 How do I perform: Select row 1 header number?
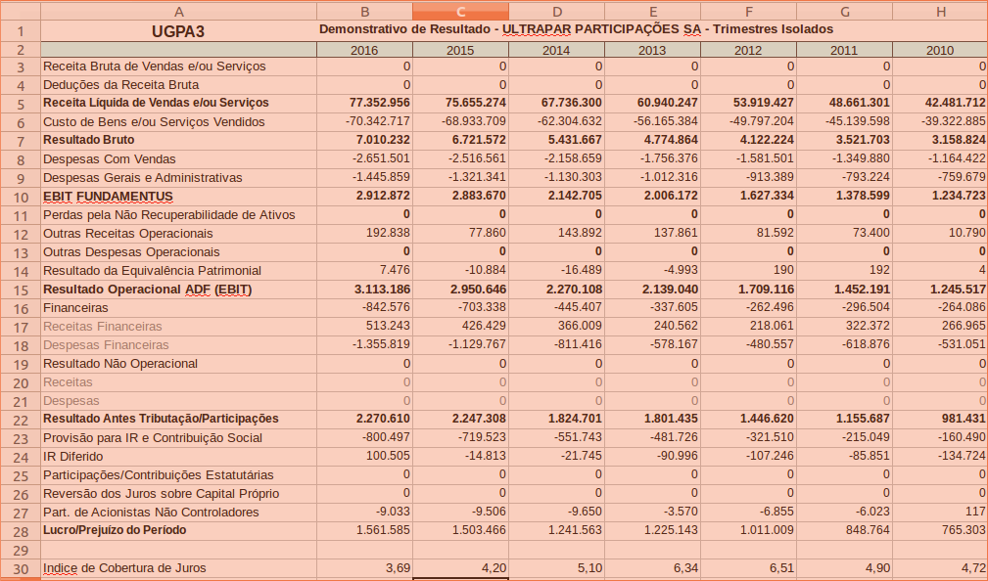[21, 31]
